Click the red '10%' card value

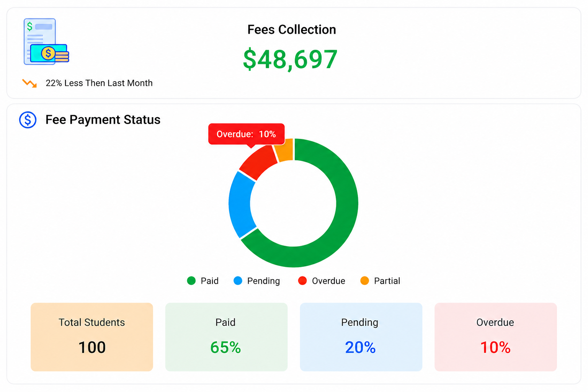tap(495, 348)
